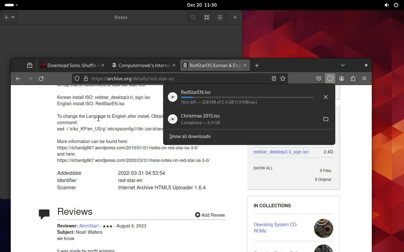The height and width of the screenshot is (252, 404).
Task: Click the 2015/01/01 wordpress notes URL text
Action: [x=128, y=148]
